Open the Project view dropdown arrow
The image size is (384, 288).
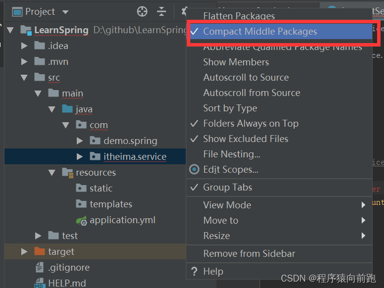click(65, 12)
